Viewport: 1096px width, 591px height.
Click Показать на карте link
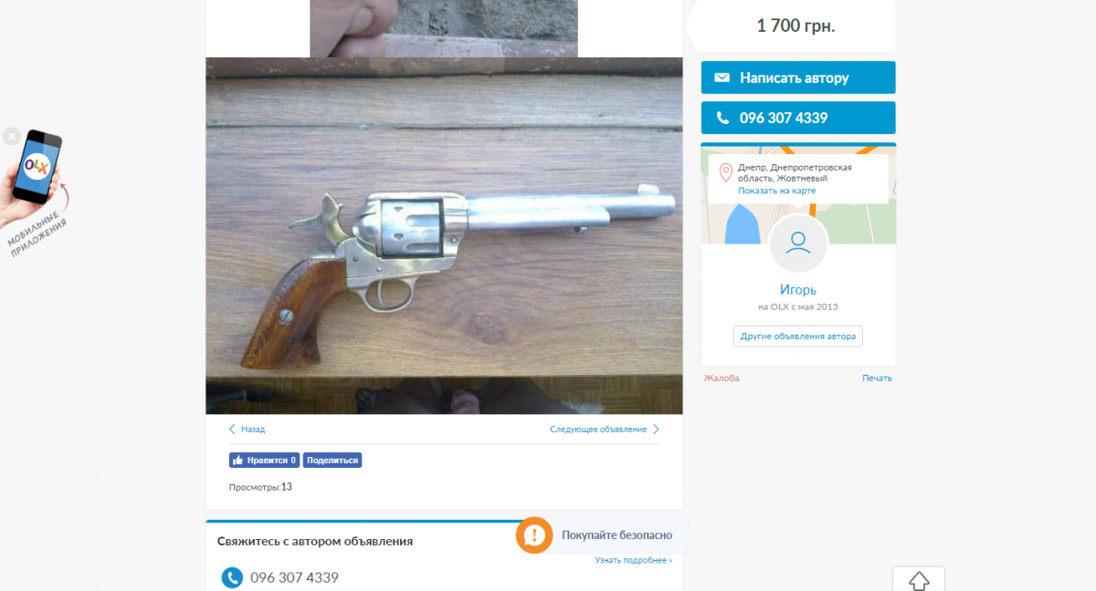click(776, 191)
